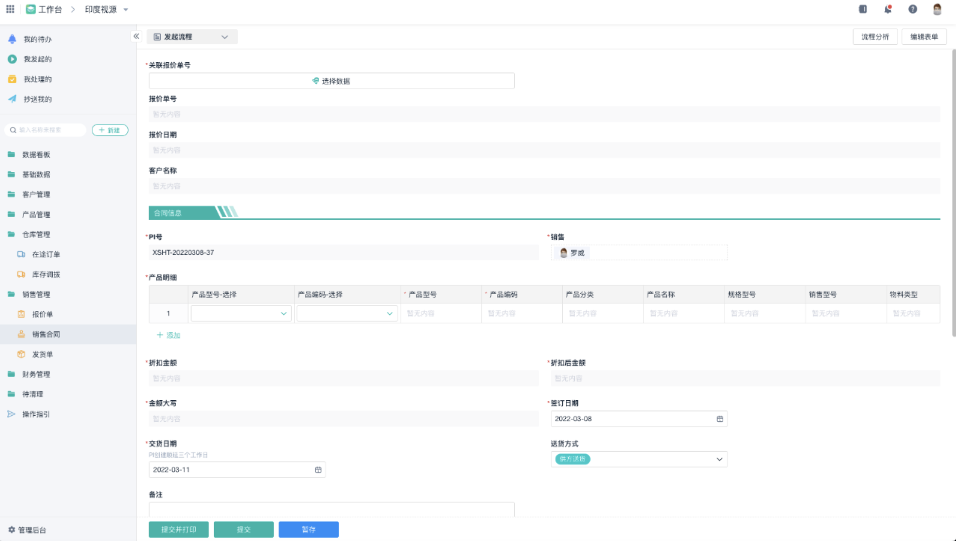Open the 产品型号-选择 dropdown in row 1

click(x=284, y=313)
